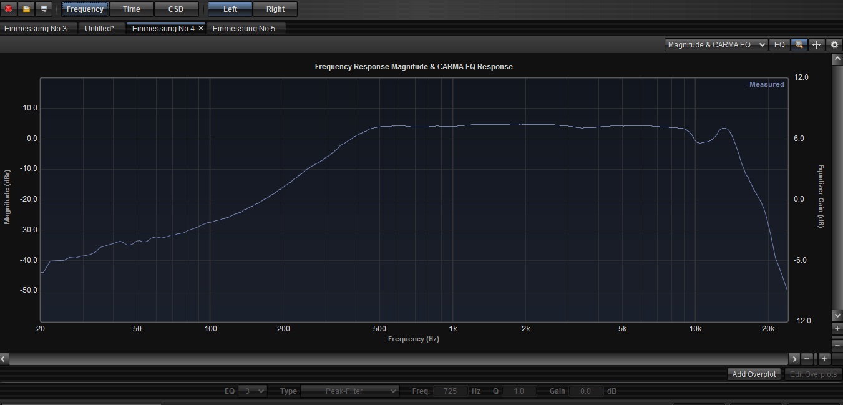
Task: Expand the EQ band number dropdown
Action: (253, 391)
